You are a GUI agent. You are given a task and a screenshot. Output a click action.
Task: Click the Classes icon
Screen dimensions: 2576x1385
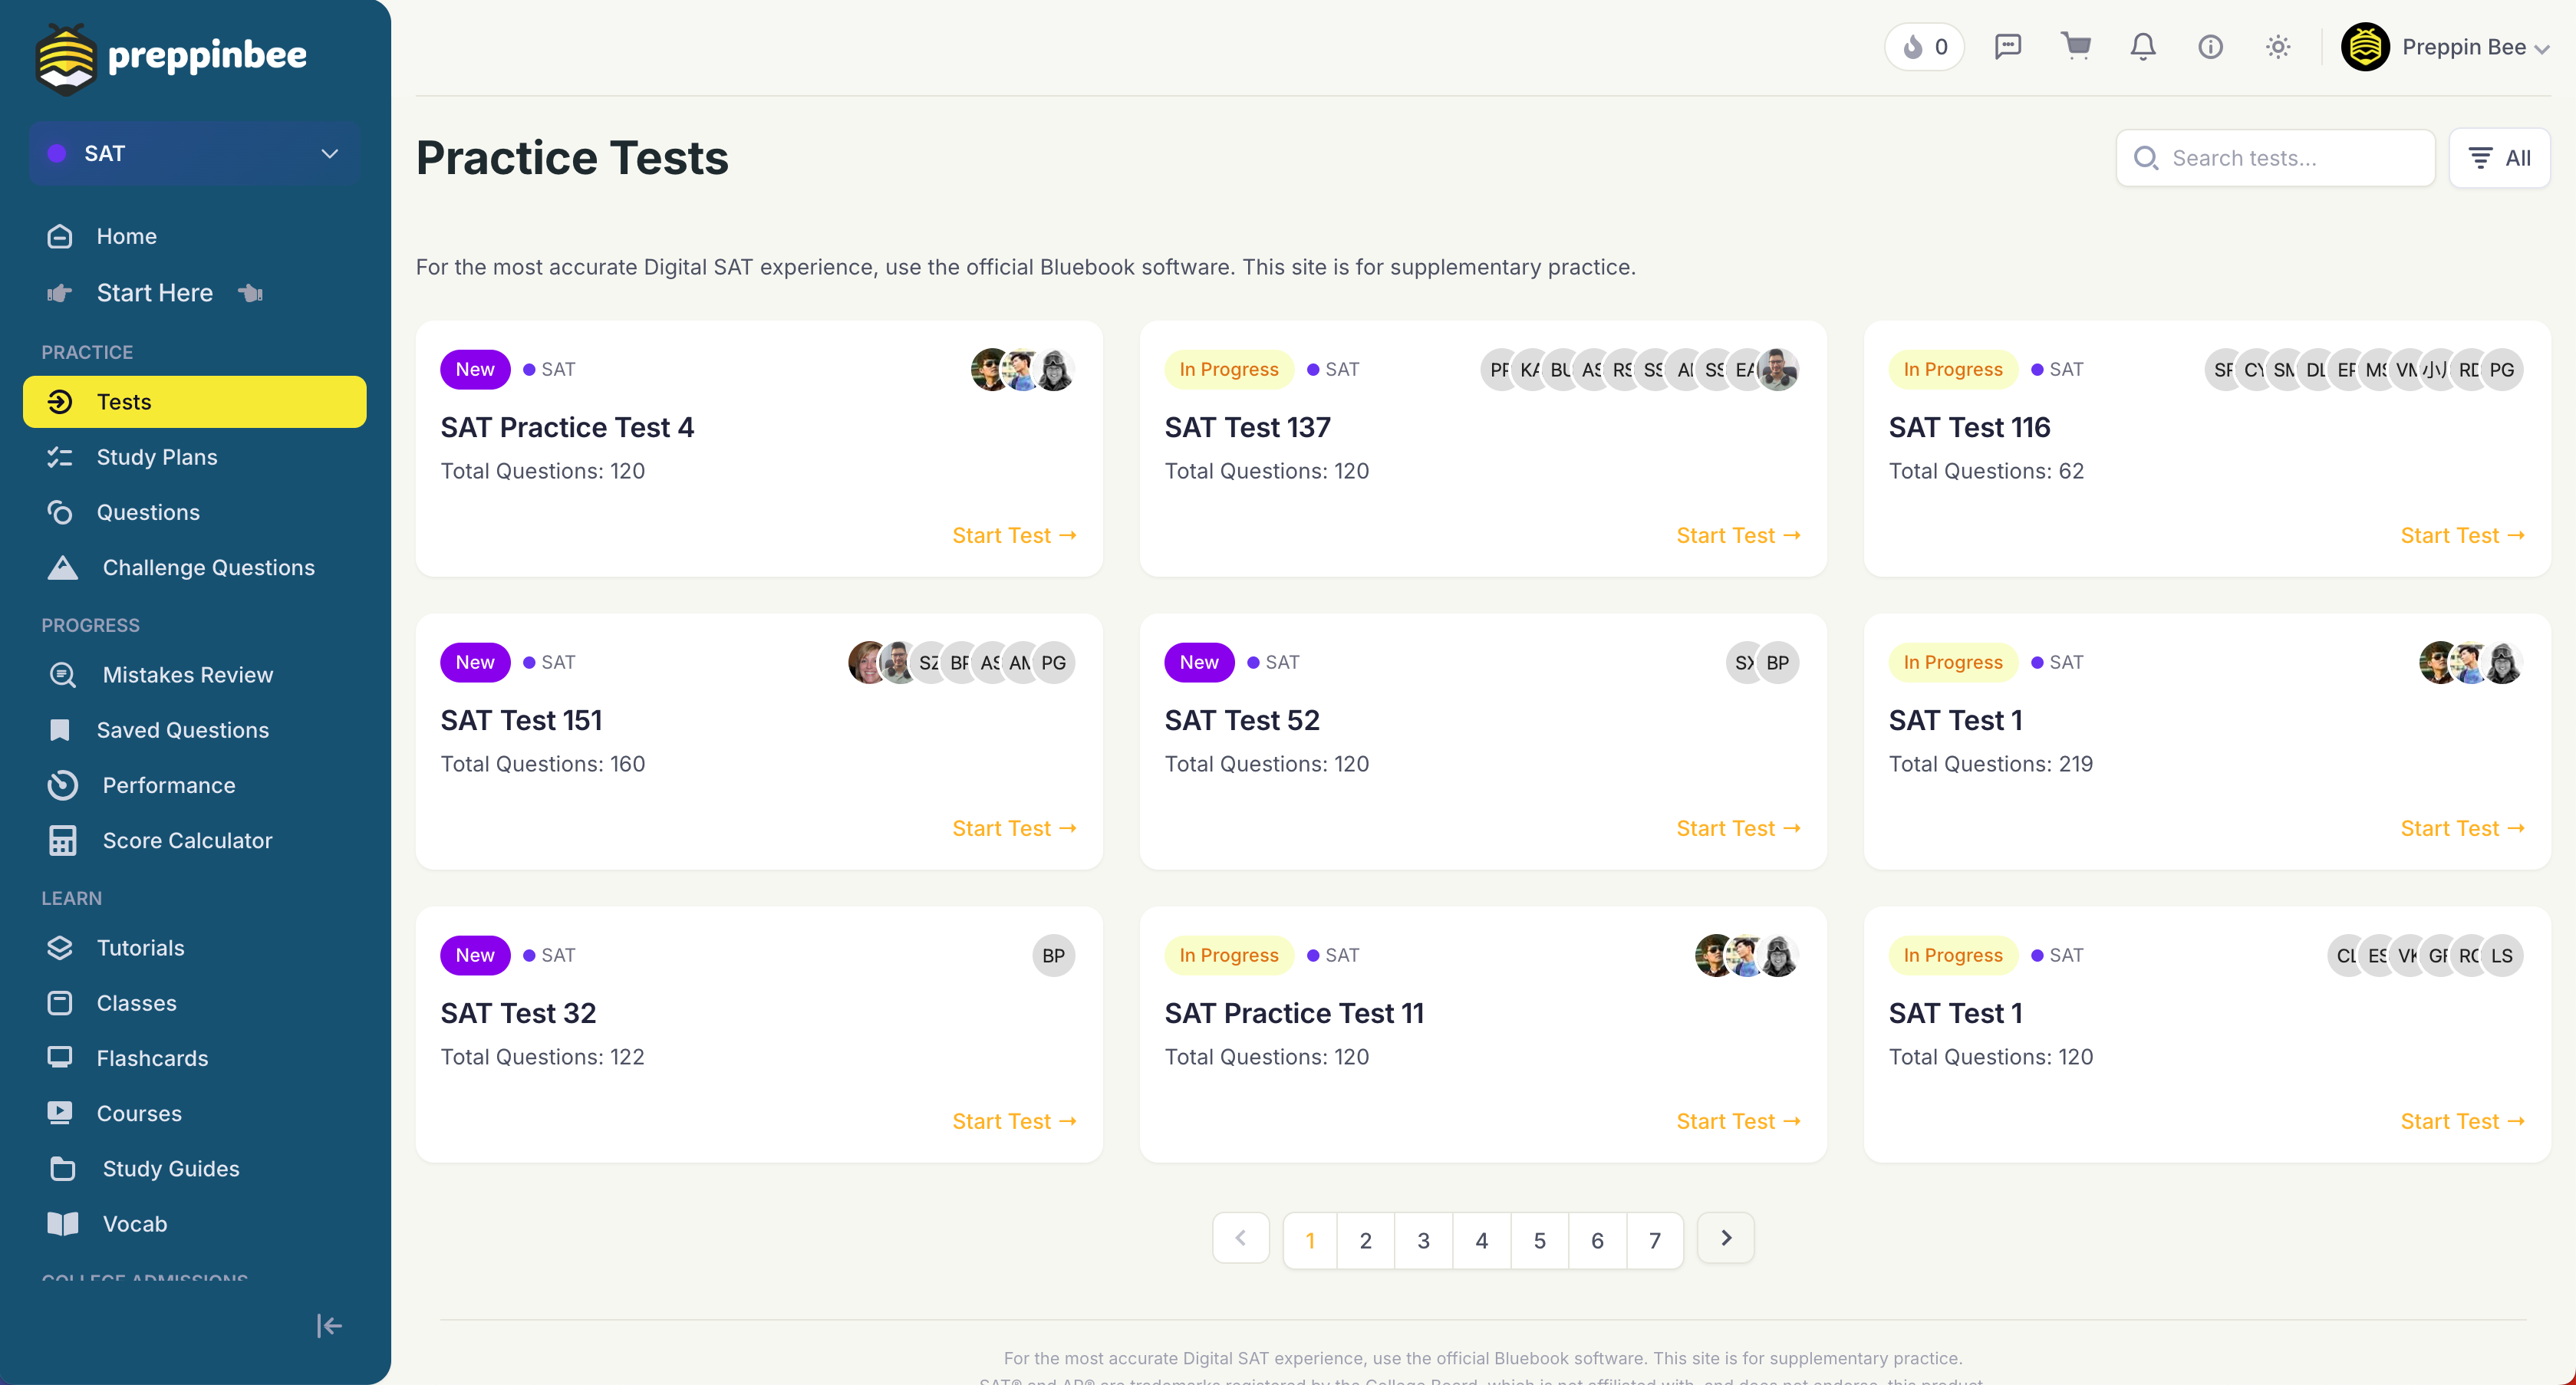pyautogui.click(x=60, y=1003)
